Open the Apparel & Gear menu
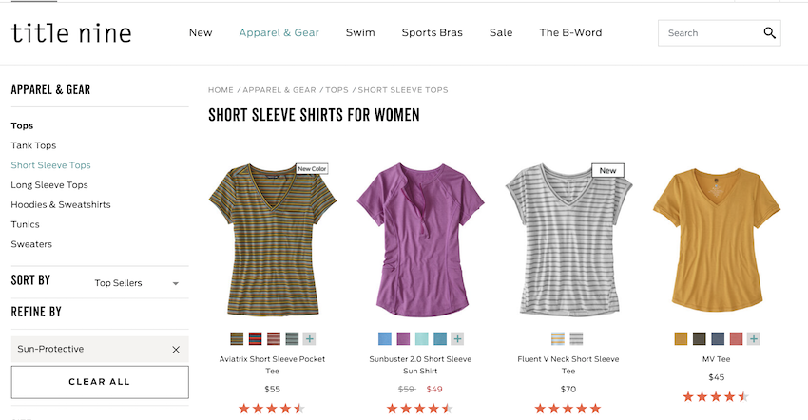This screenshot has width=808, height=420. coord(279,32)
